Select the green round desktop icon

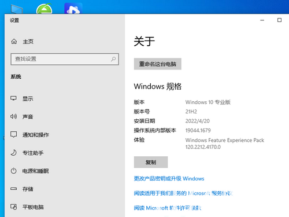[x=44, y=9]
